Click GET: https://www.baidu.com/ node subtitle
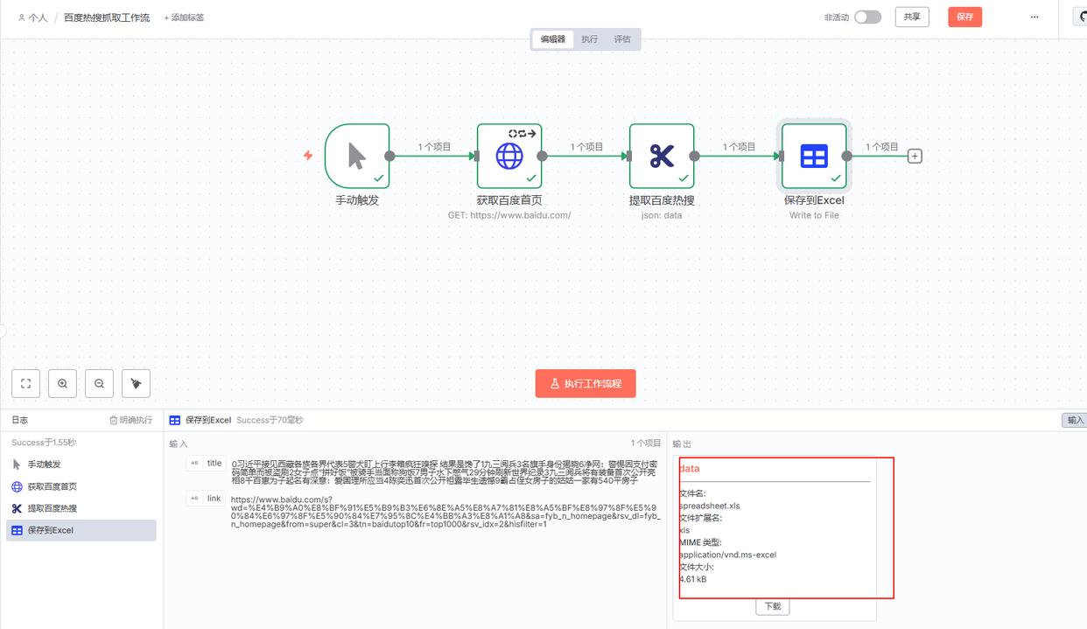 tap(509, 215)
